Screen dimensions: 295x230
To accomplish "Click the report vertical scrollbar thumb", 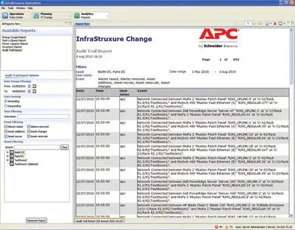I will click(x=291, y=59).
